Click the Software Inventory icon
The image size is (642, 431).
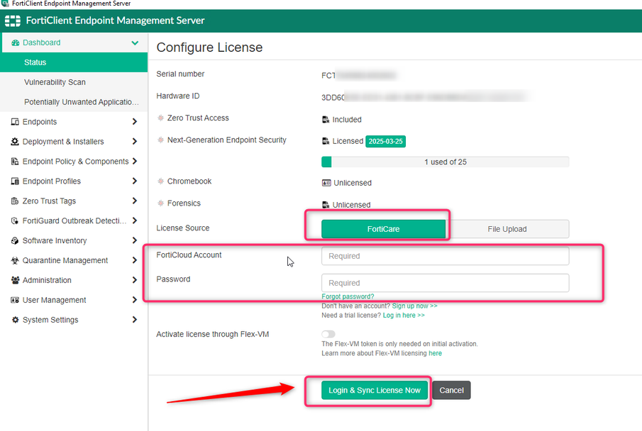(15, 240)
